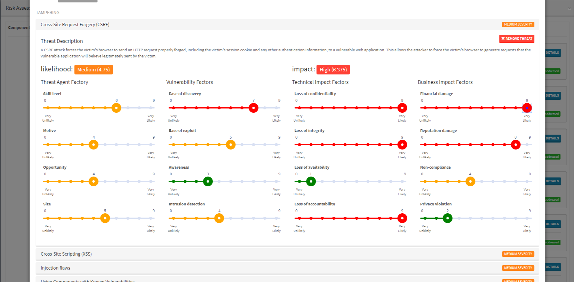This screenshot has height=282, width=574.
Task: Click the first DETAILS button in the background page
Action: [553, 53]
